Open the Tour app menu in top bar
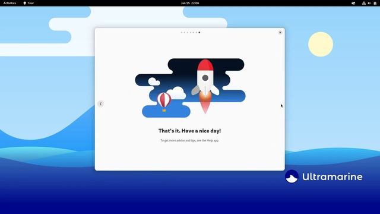 [x=28, y=3]
